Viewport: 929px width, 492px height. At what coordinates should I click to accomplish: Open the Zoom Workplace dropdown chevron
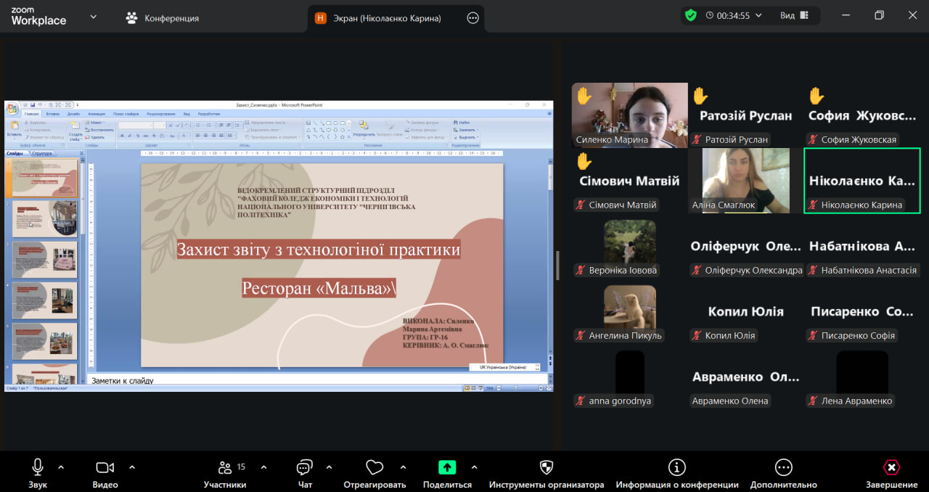(93, 17)
